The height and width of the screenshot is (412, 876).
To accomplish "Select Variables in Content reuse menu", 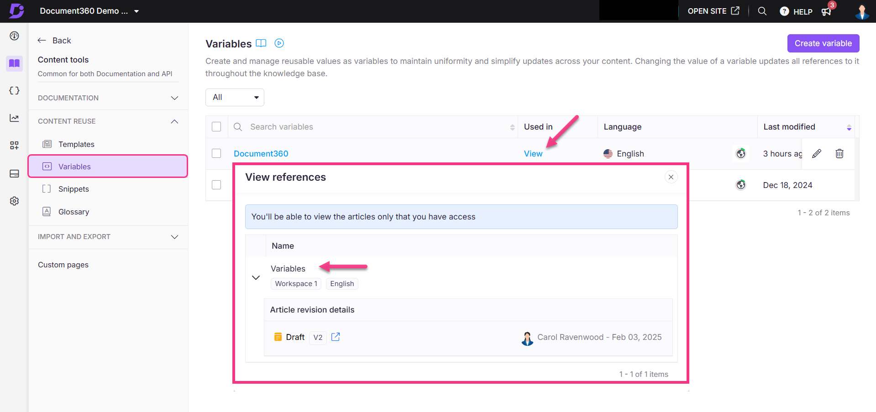I will [108, 167].
